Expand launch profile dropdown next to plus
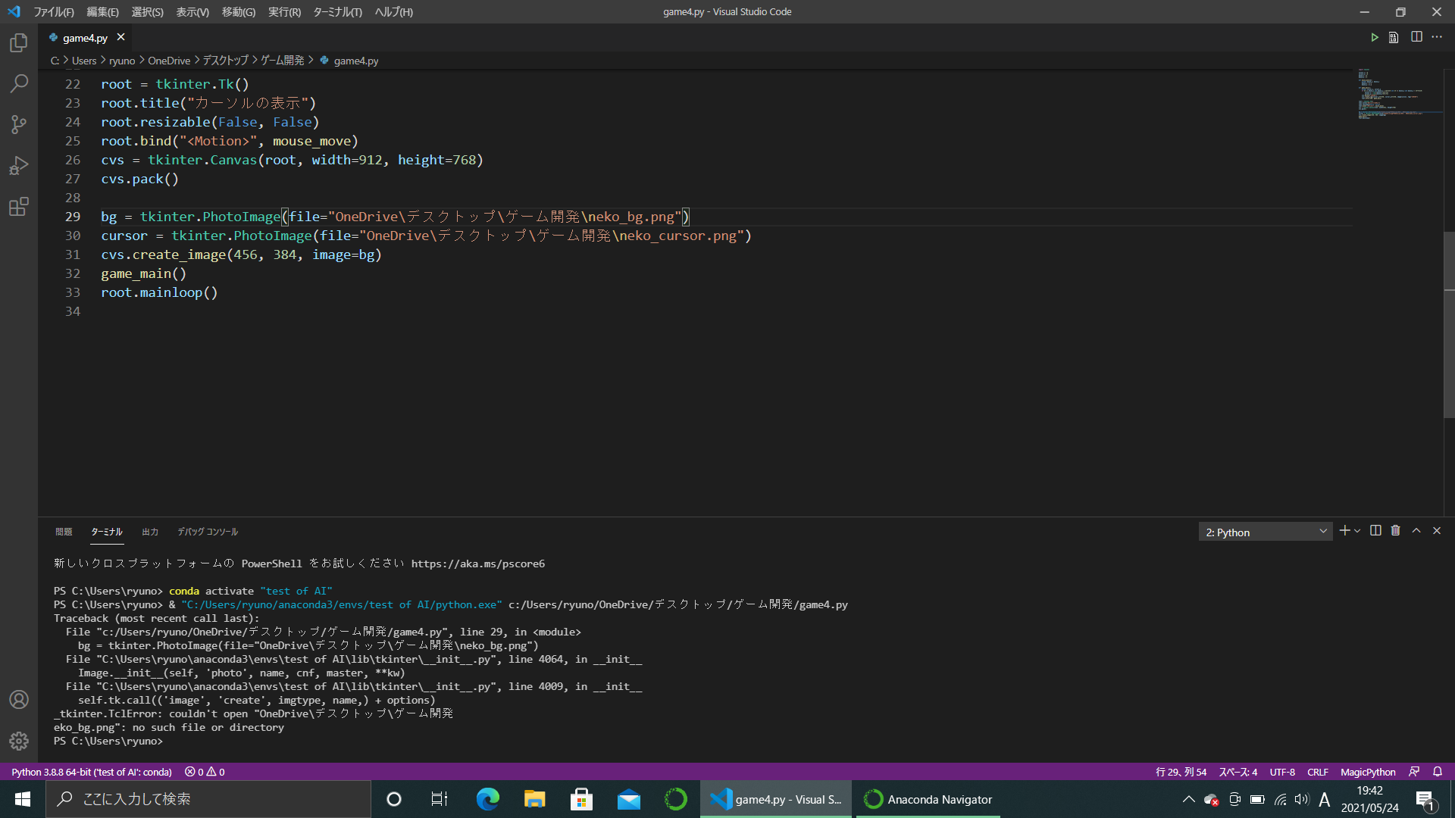Screen dimensions: 1455x818 pos(1357,531)
